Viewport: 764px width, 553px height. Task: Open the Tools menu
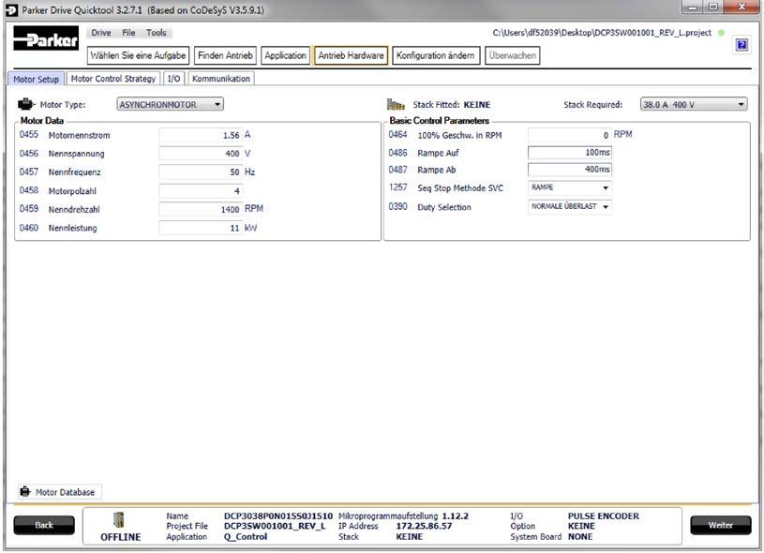[156, 33]
